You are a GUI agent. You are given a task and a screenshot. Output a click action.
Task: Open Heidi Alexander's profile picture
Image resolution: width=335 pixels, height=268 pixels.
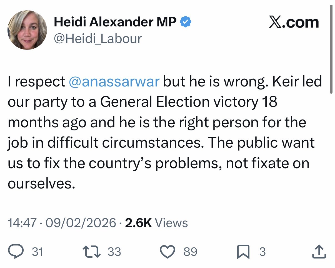coord(27,30)
